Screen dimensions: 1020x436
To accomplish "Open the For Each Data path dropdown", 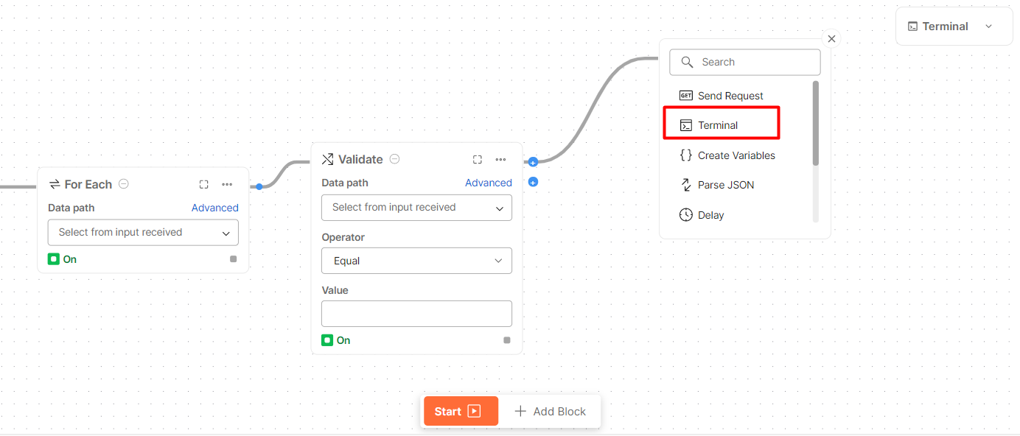I will [143, 232].
